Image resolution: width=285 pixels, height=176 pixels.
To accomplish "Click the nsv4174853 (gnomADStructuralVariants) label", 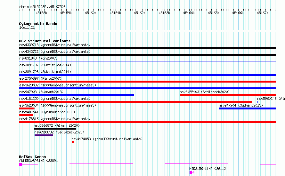I will coord(107,139).
